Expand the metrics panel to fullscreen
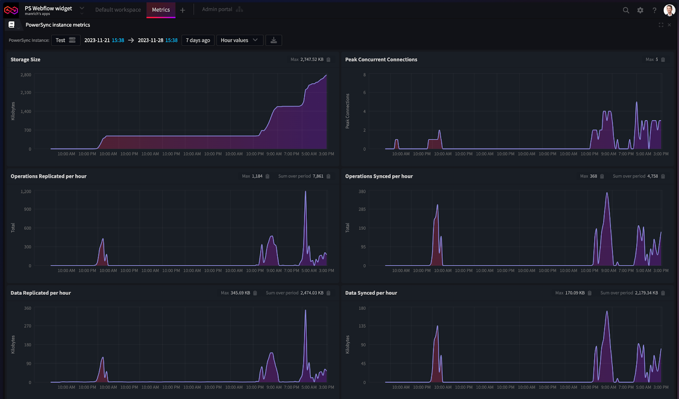Viewport: 679px width, 399px height. point(661,25)
